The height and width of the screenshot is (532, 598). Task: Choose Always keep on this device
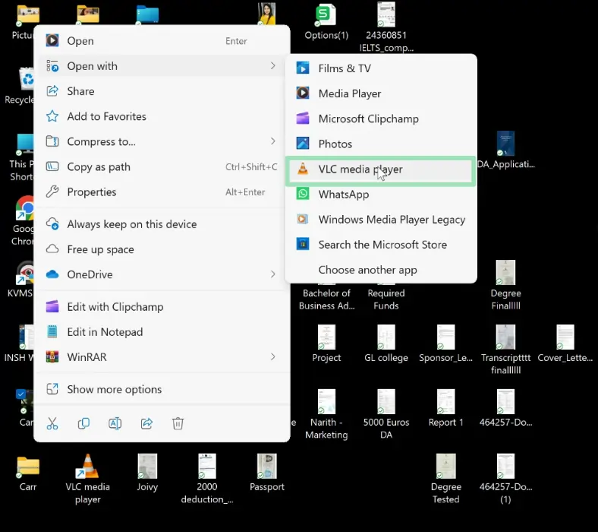pos(162,224)
